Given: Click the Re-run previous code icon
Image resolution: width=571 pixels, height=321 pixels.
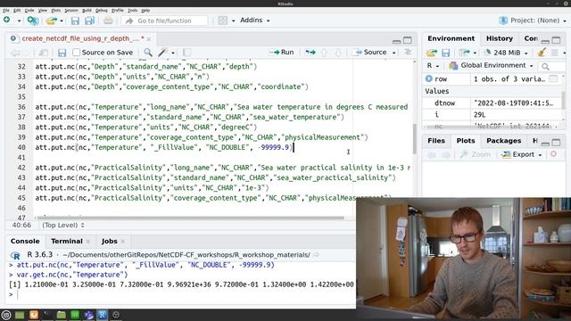Looking at the screenshot, I should point(310,53).
